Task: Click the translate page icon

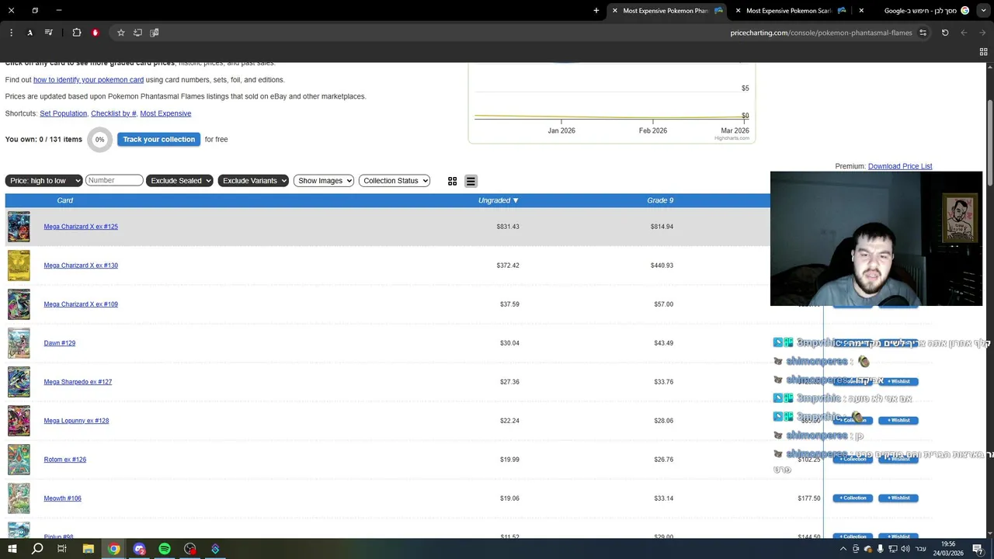Action: point(154,33)
